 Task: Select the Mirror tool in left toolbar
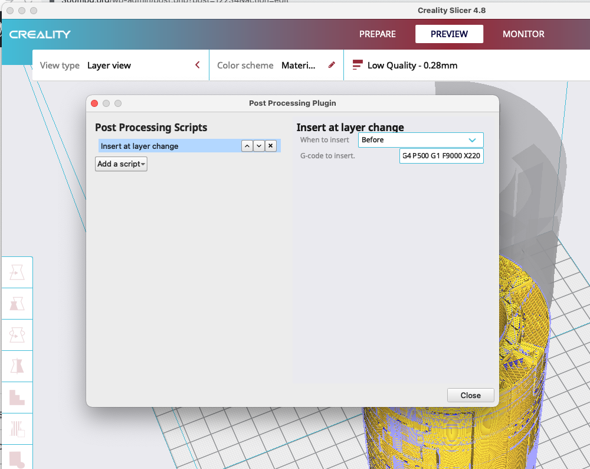pyautogui.click(x=17, y=366)
